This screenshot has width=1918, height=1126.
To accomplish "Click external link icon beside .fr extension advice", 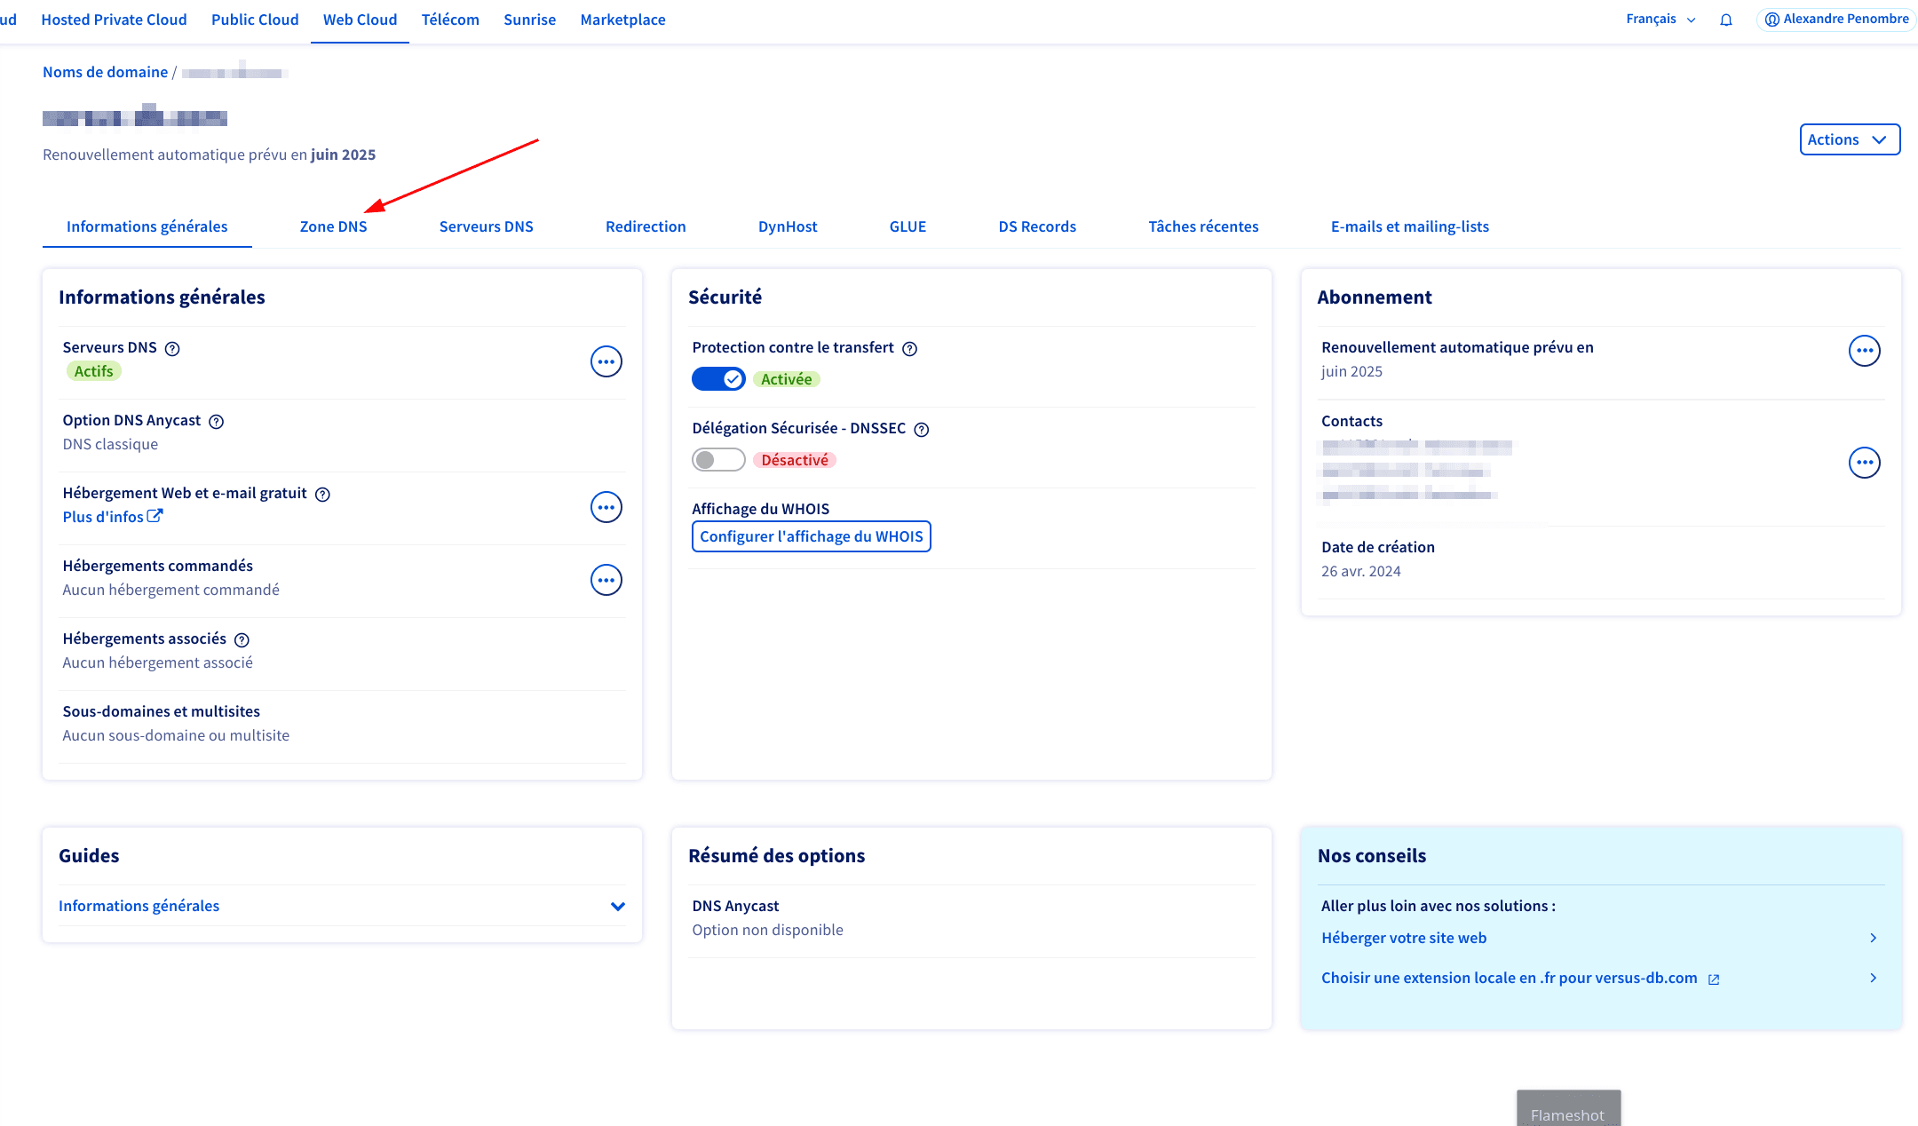I will coord(1714,979).
